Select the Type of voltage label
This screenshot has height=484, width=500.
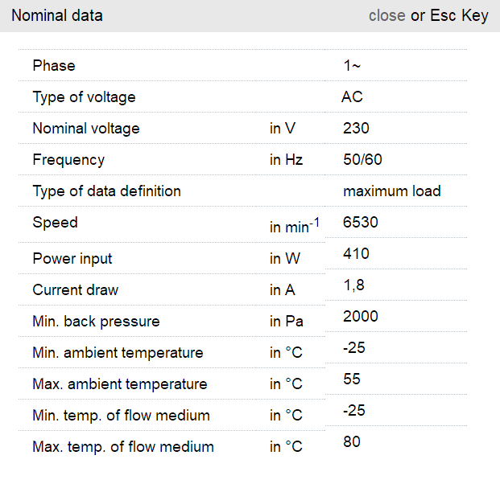(84, 97)
